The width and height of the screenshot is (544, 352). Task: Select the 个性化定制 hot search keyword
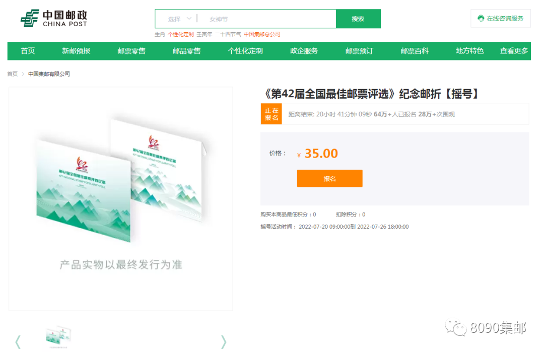[180, 34]
